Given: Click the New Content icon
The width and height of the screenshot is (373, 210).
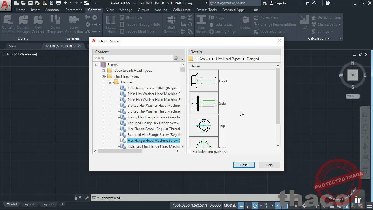Looking at the screenshot, I should coord(38,24).
